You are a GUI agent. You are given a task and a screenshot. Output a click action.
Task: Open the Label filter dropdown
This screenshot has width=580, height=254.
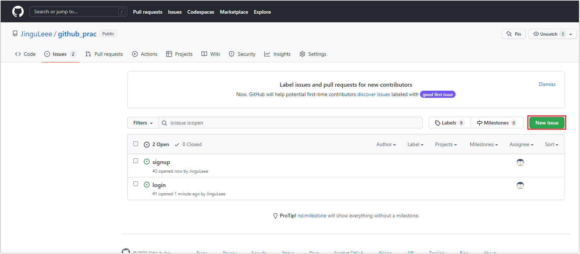(415, 144)
